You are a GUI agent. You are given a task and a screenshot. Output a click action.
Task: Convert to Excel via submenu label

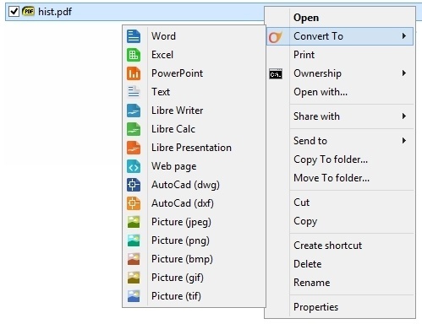tap(162, 55)
